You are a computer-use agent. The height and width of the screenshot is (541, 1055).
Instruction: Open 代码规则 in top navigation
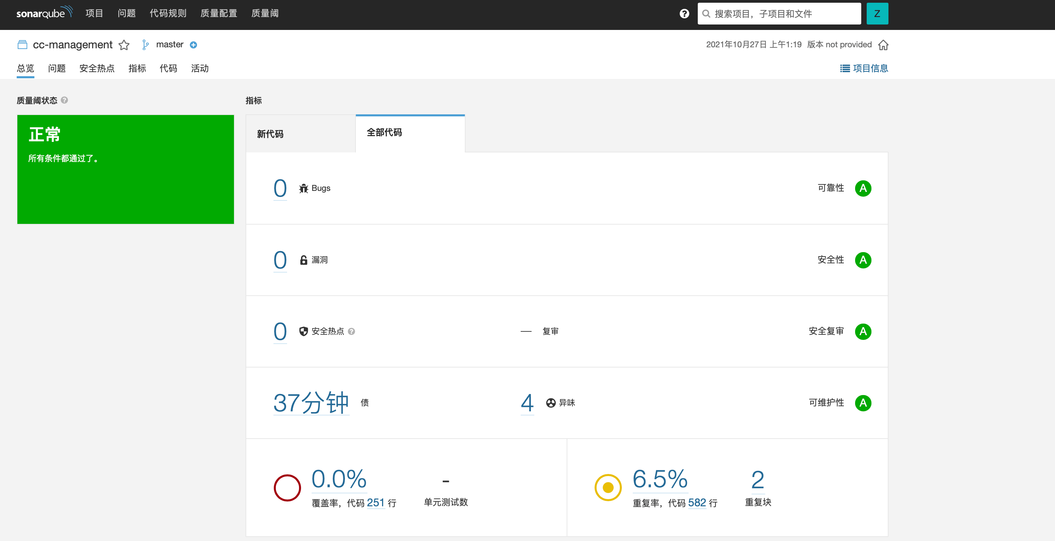click(168, 14)
